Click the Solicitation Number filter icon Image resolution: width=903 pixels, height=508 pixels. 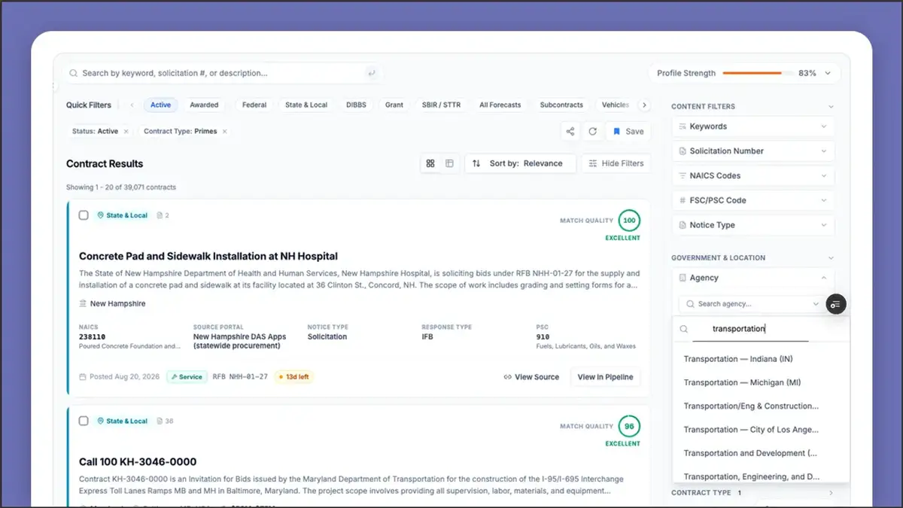coord(683,151)
